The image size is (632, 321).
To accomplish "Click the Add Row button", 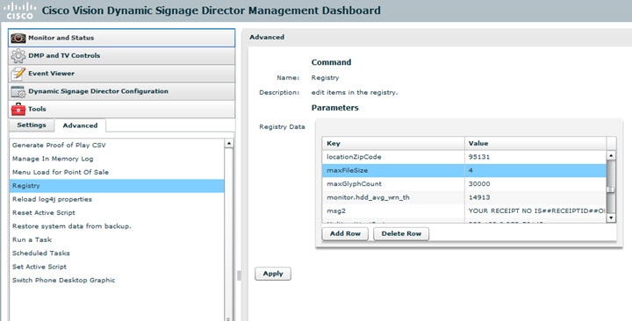I will (345, 233).
